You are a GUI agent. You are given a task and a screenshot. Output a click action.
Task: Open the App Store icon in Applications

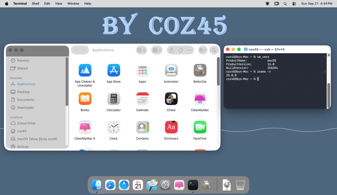[x=114, y=70]
